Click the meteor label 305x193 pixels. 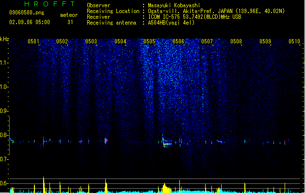tap(69, 15)
